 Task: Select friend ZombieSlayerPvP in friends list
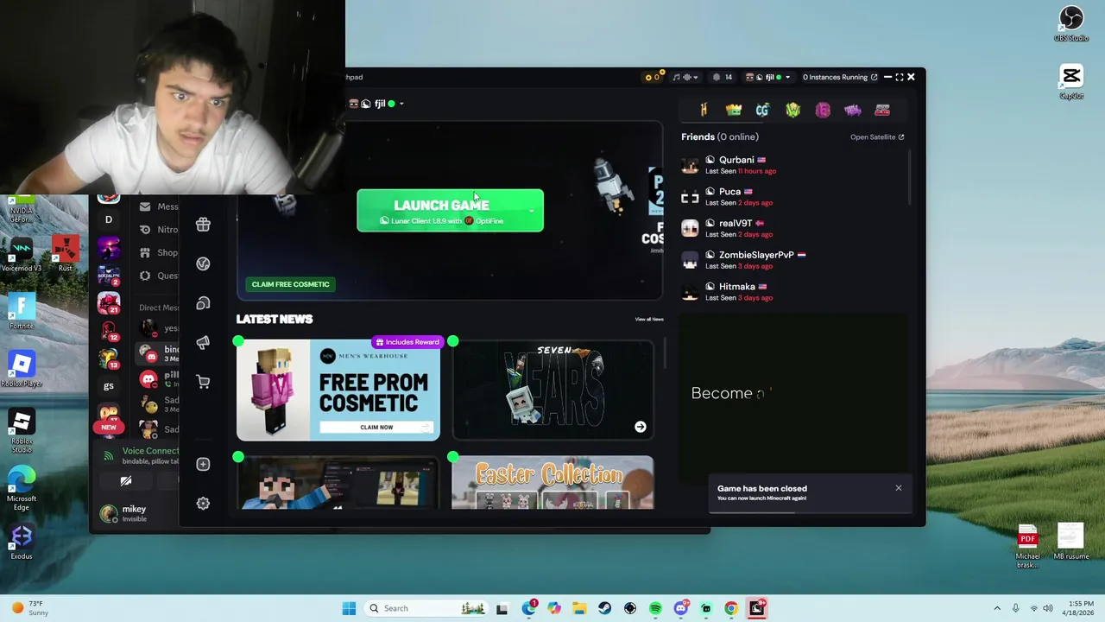coord(794,259)
